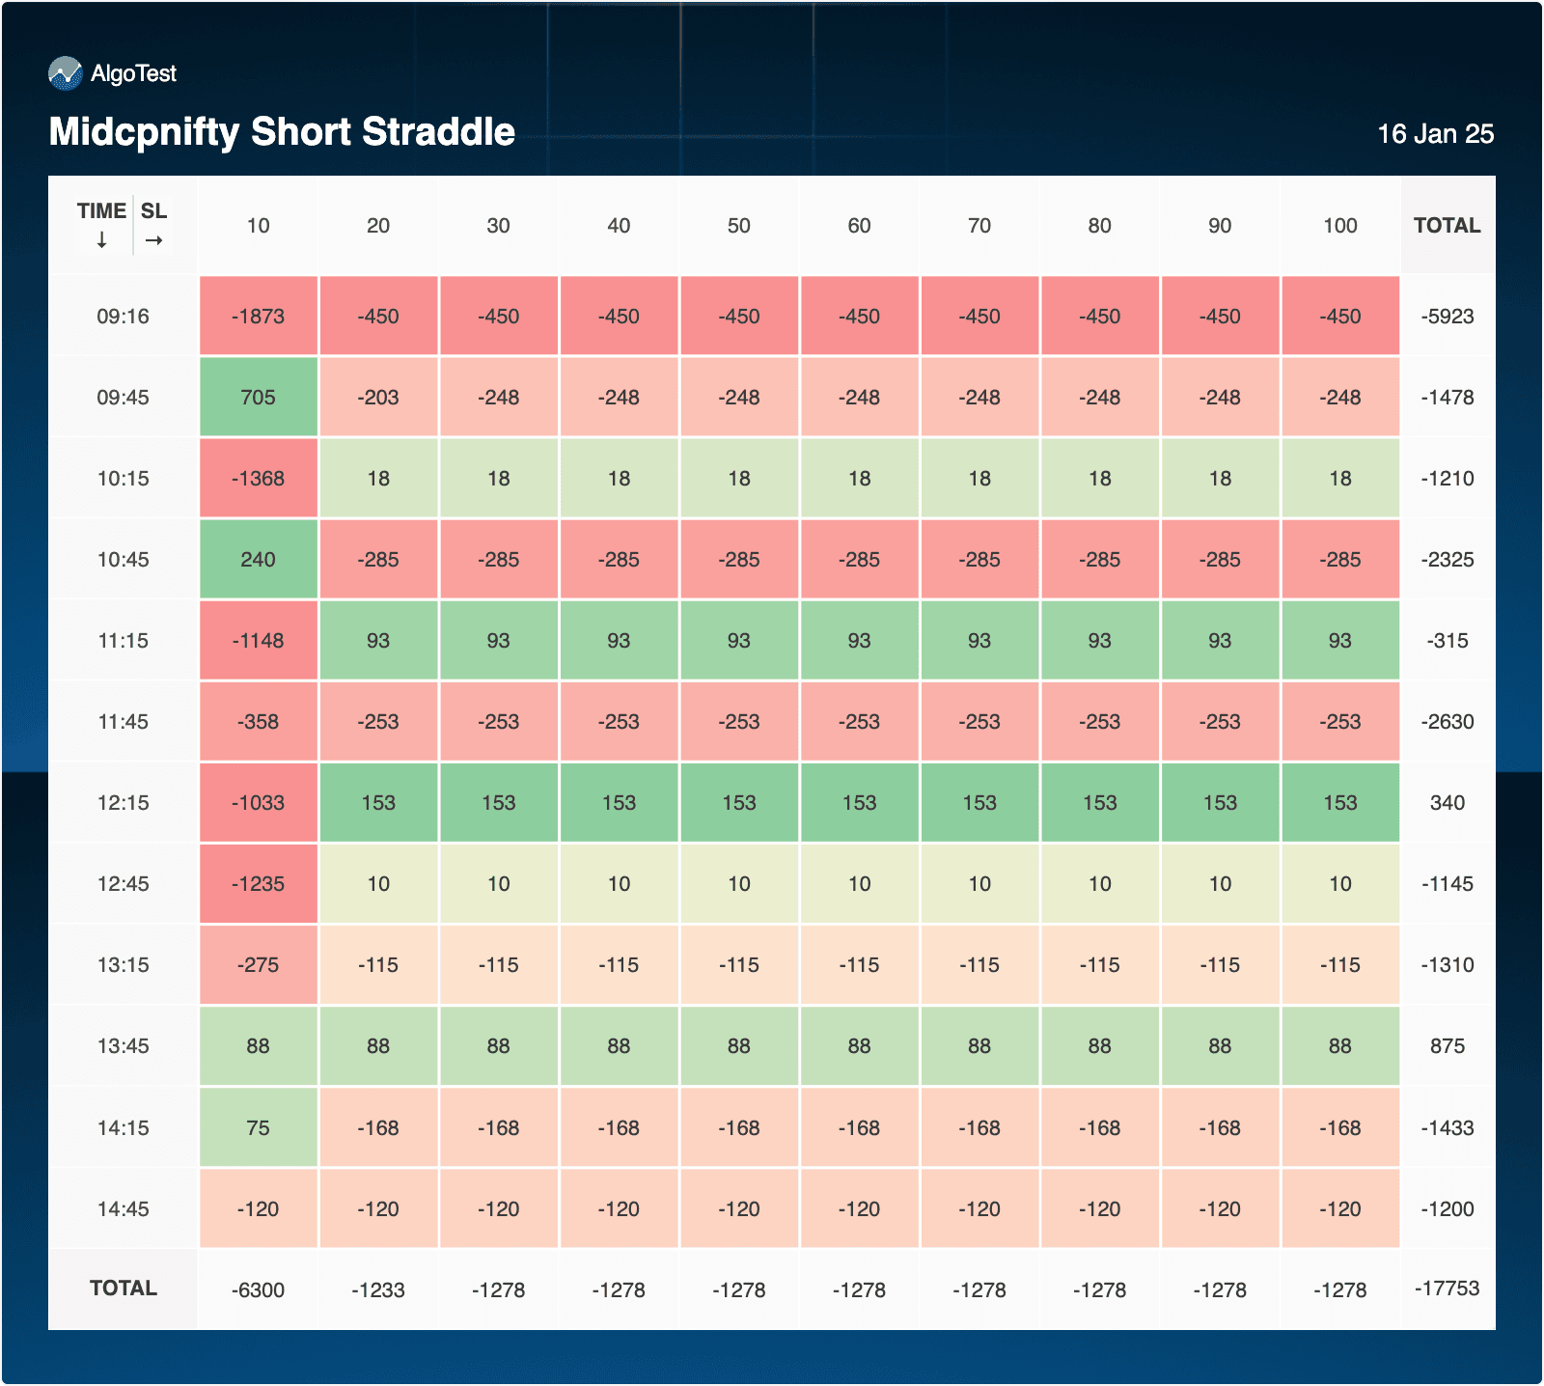
Task: Click the -203 cell in the 09:45 row
Action: 378,398
